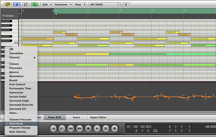216x137 pixels.
Task: Choose Note Velocity in the popup menu
Action: point(18,132)
